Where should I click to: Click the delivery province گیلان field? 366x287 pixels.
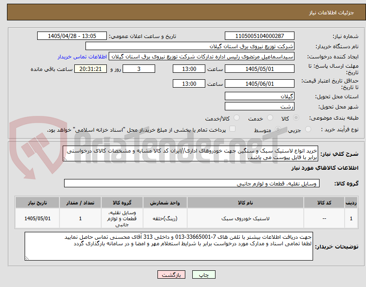pyautogui.click(x=259, y=96)
